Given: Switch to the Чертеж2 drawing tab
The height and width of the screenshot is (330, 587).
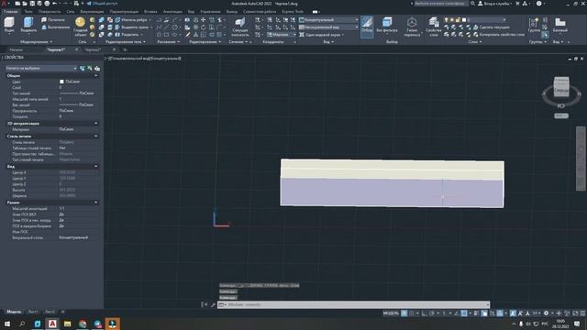Looking at the screenshot, I should coord(93,49).
